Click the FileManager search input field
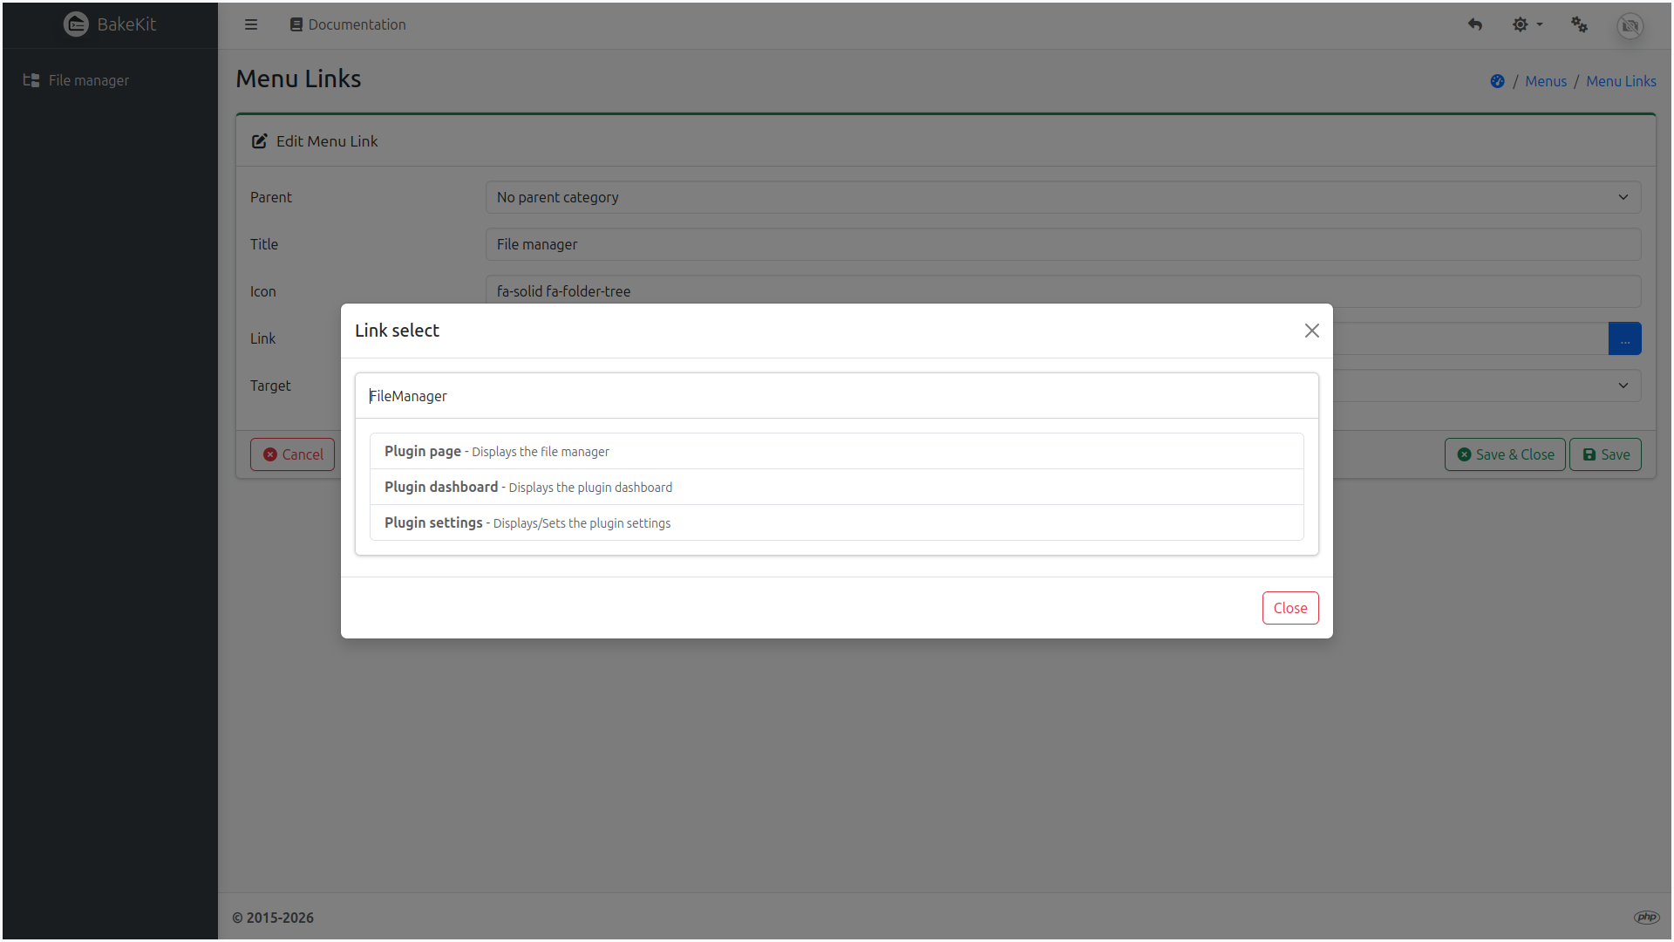 836,395
